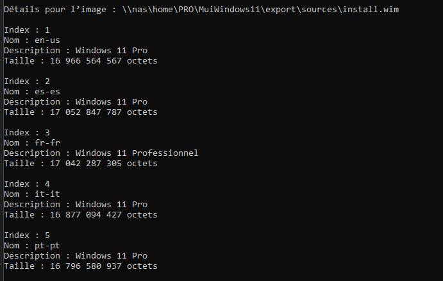Click the Windows 11 Pro description under pt-pt

point(76,256)
